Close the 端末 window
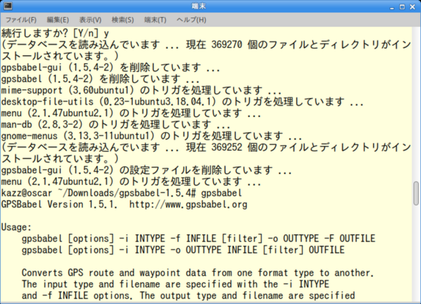The height and width of the screenshot is (304, 421). [x=412, y=7]
